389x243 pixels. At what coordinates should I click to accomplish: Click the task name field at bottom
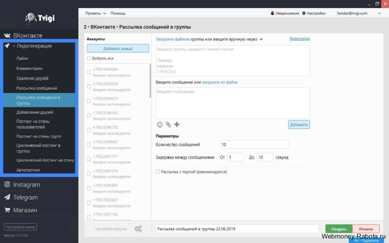click(237, 229)
